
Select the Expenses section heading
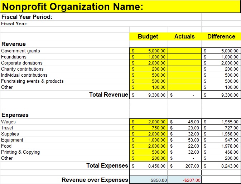point(15,115)
